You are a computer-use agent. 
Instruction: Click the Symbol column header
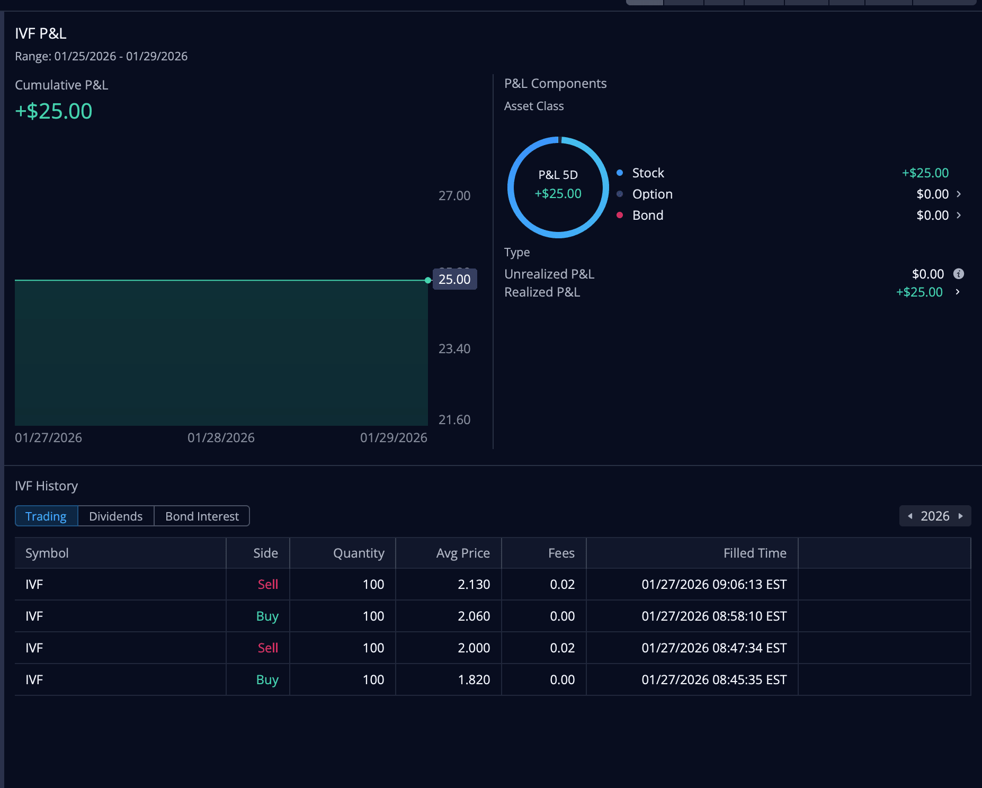47,553
